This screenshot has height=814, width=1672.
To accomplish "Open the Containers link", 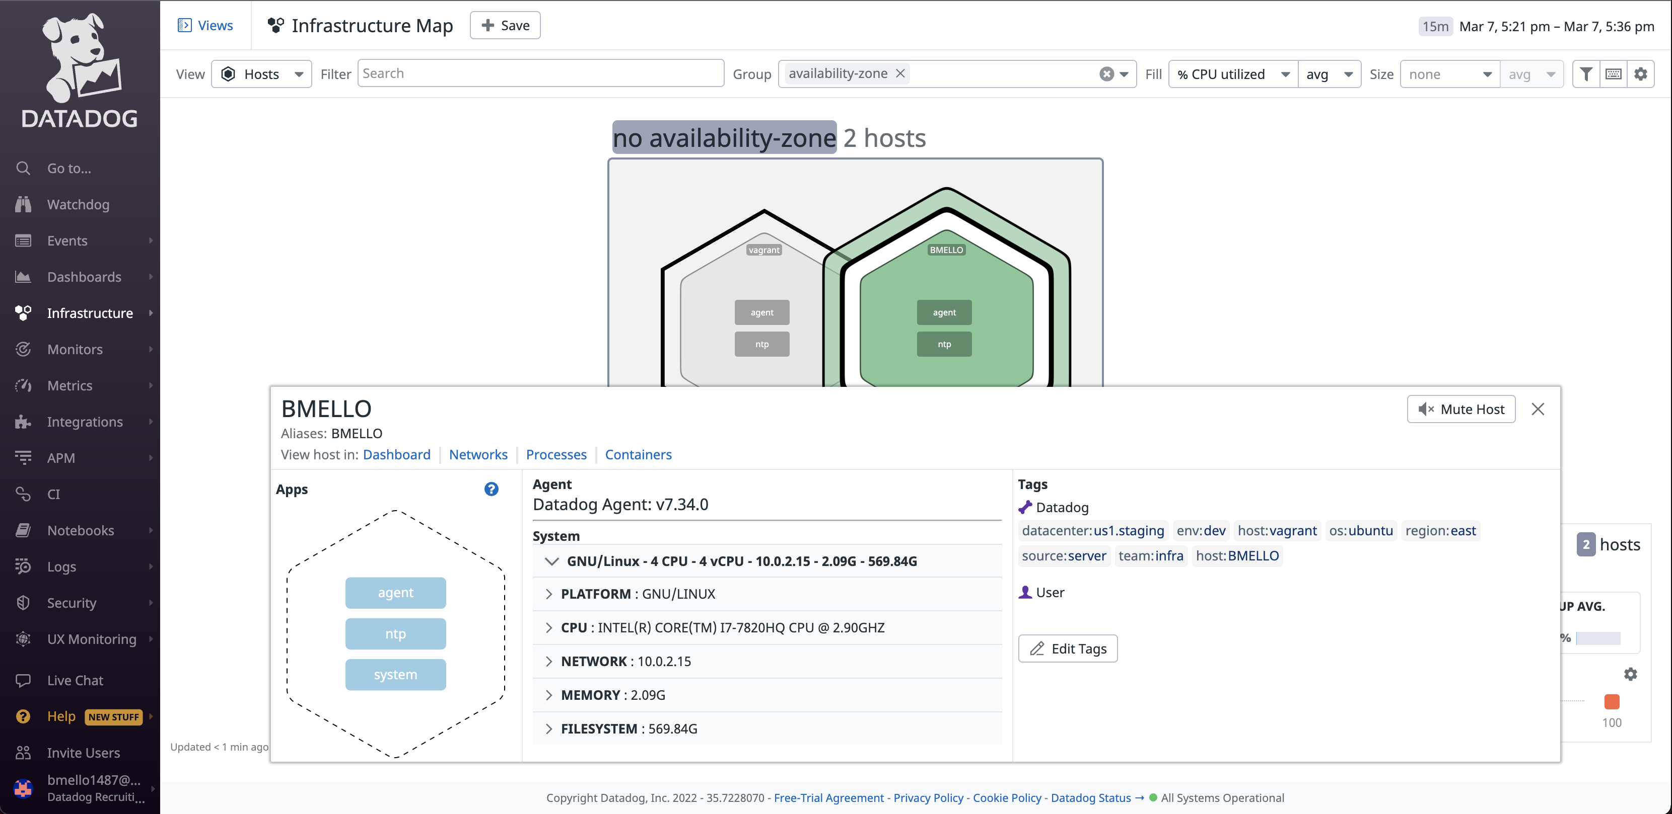I will coord(638,454).
